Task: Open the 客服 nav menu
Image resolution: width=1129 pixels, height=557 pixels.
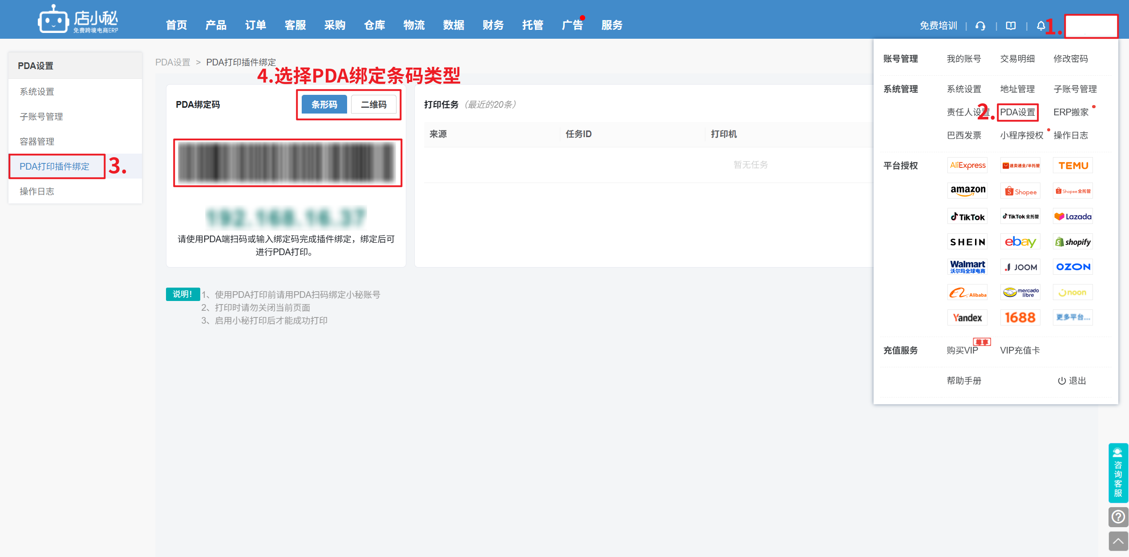Action: [x=295, y=25]
